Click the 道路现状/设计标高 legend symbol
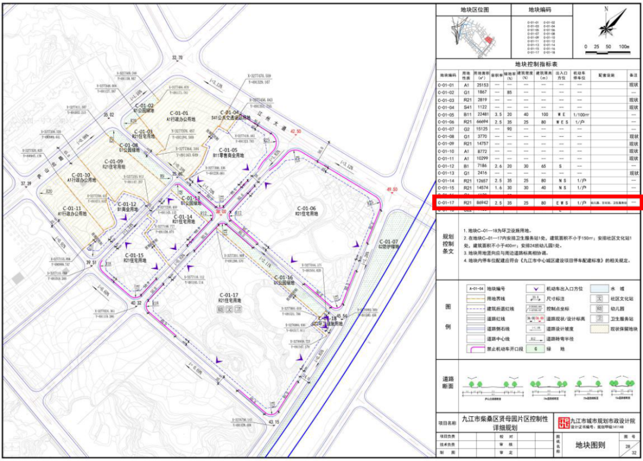 click(x=536, y=319)
